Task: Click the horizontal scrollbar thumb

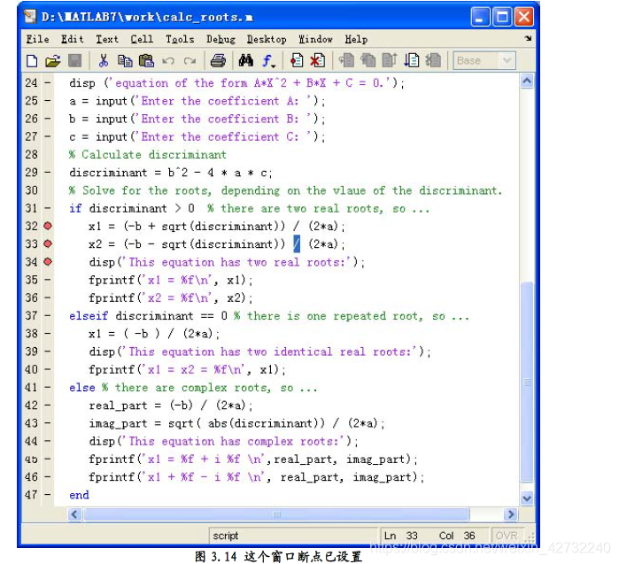Action: pyautogui.click(x=276, y=514)
